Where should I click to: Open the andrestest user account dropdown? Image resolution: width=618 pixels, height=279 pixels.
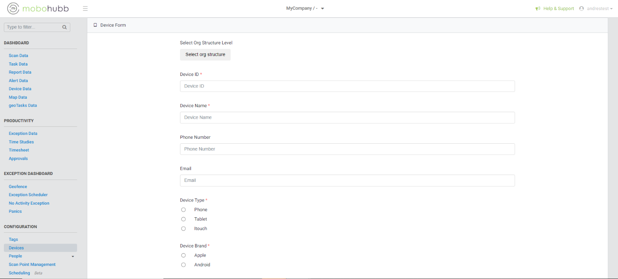tap(599, 8)
